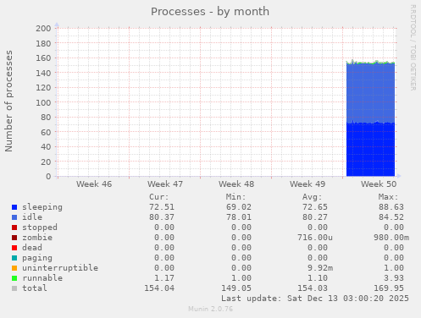
Task: Click the lighter blue idle area in graph
Action: [x=370, y=93]
